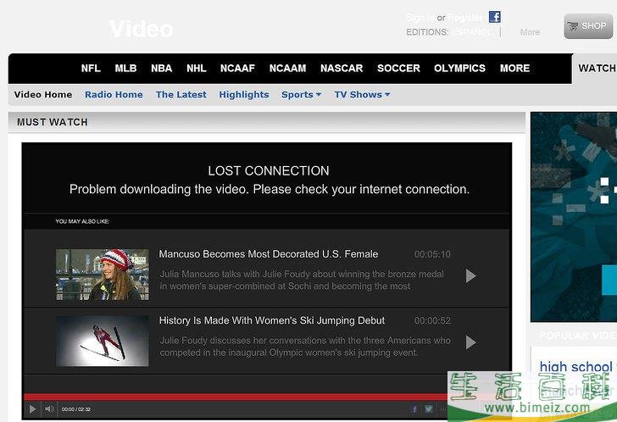Open the ski jumper video thumbnail

(x=102, y=341)
